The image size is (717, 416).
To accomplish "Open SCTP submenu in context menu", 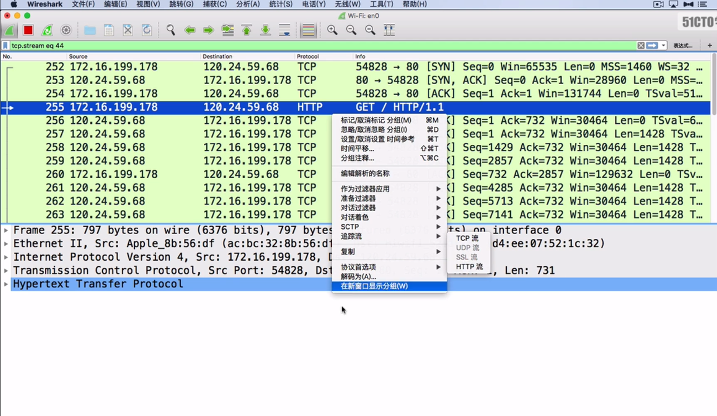I will [389, 227].
